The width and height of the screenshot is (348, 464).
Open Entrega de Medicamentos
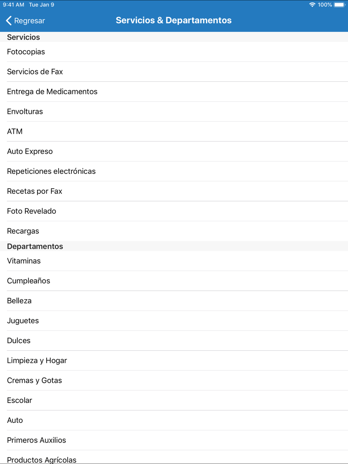point(174,91)
